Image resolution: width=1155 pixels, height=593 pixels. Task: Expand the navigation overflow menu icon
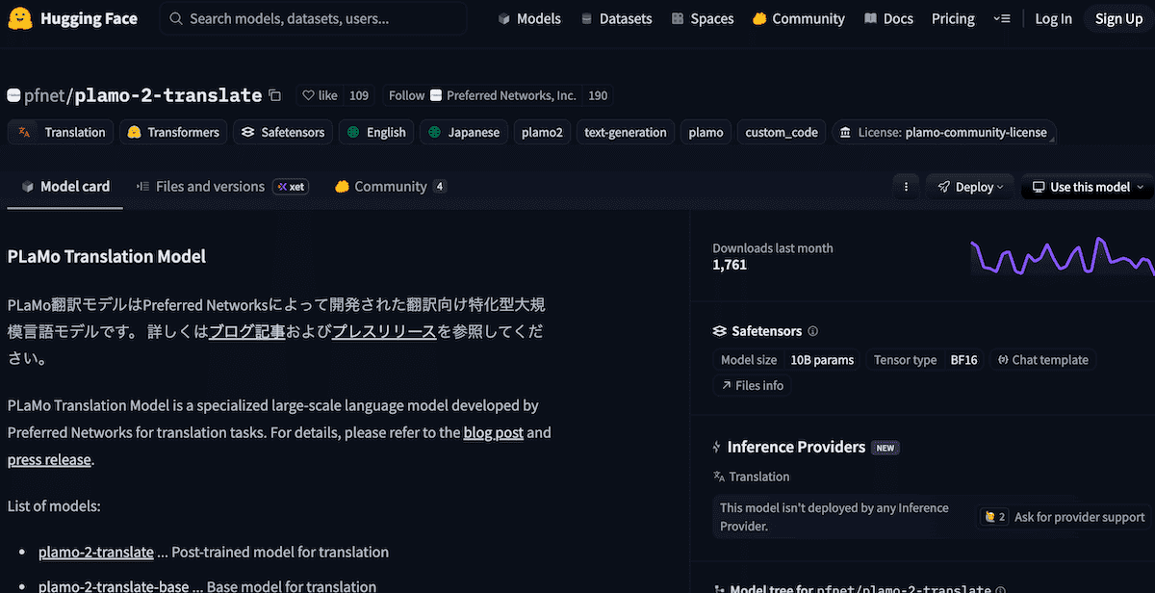coord(1002,18)
